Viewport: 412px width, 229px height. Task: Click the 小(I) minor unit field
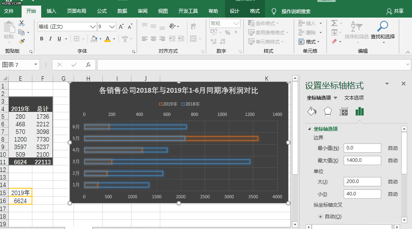(362, 194)
